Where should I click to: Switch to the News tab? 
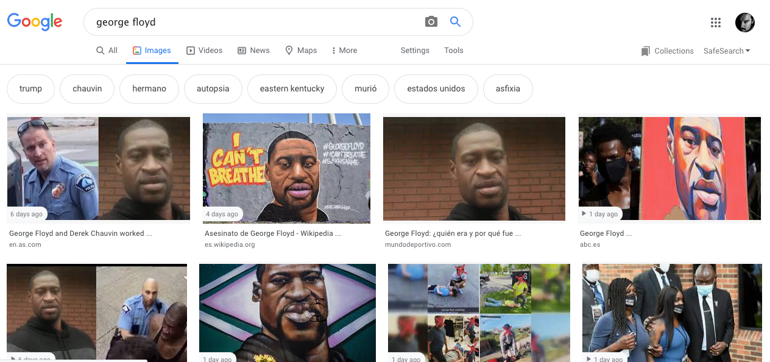pyautogui.click(x=253, y=51)
